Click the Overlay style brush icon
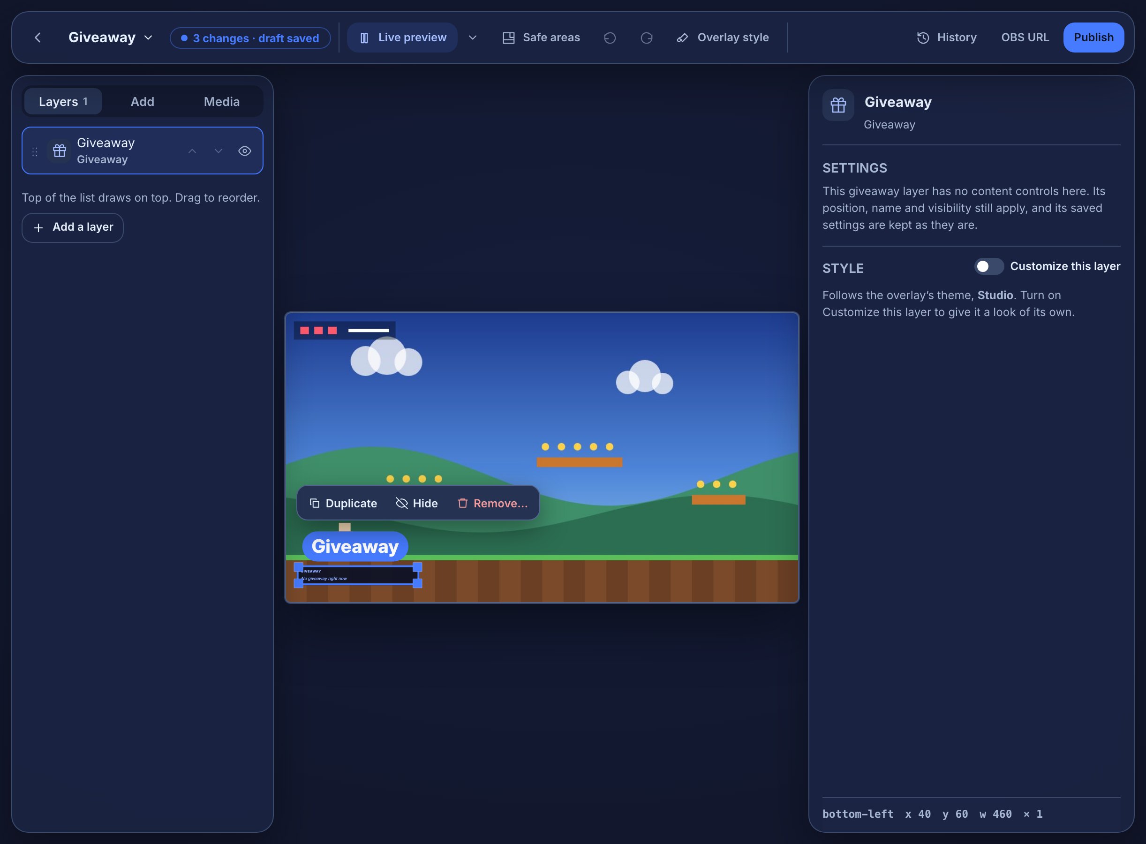 click(x=683, y=38)
